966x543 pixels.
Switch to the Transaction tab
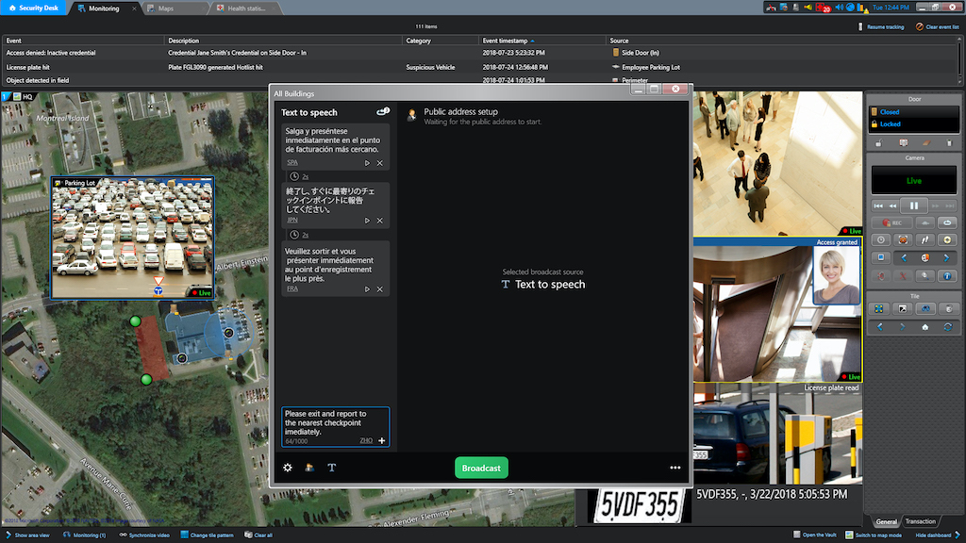[920, 521]
